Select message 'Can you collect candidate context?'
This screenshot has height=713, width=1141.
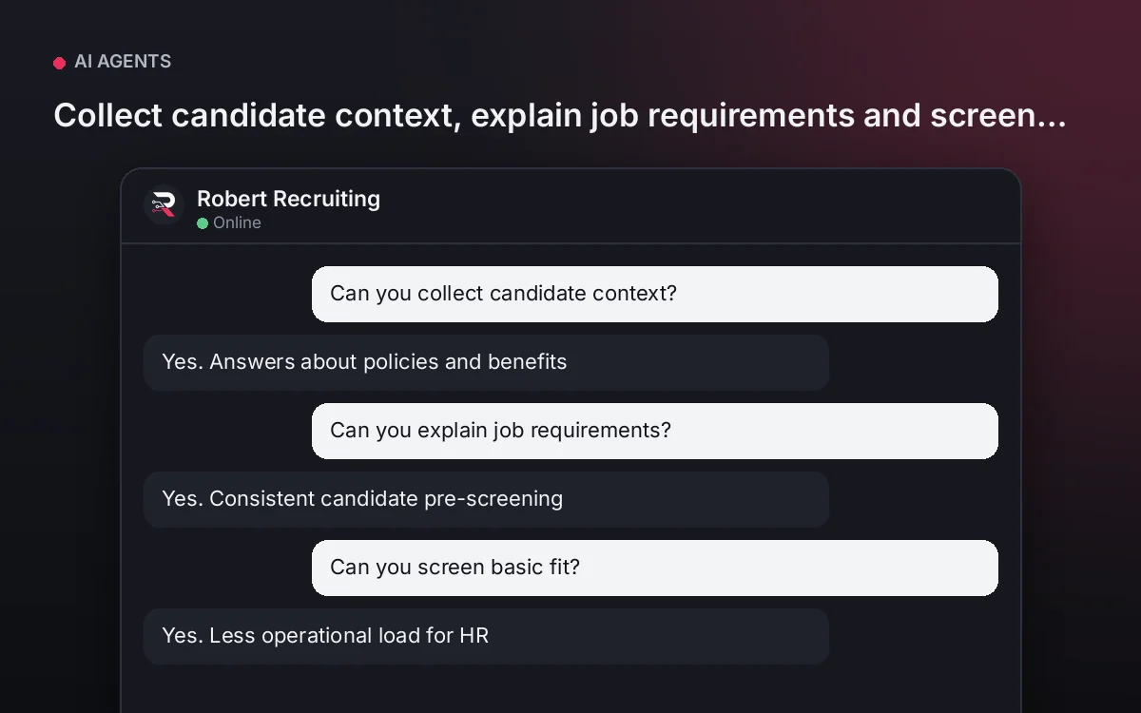tap(655, 294)
